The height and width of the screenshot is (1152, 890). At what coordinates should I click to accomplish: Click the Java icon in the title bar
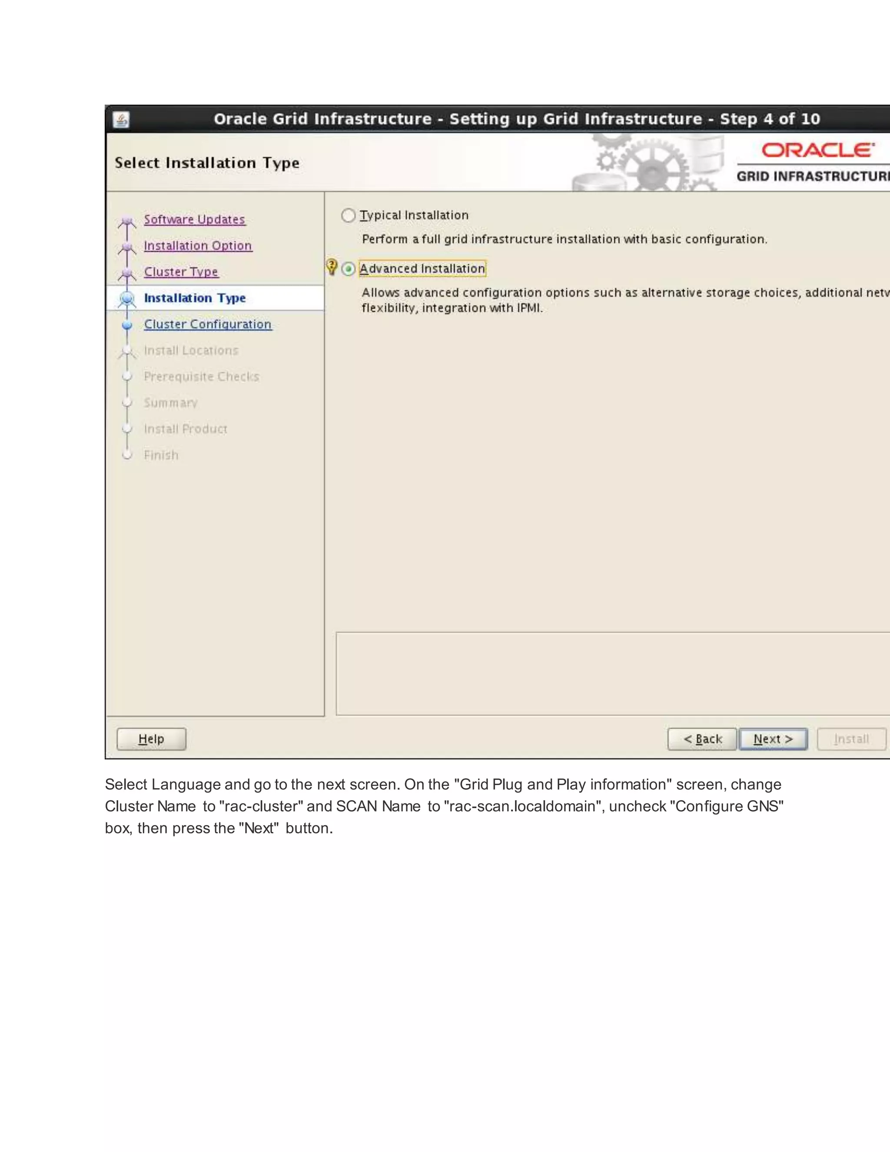tap(121, 120)
